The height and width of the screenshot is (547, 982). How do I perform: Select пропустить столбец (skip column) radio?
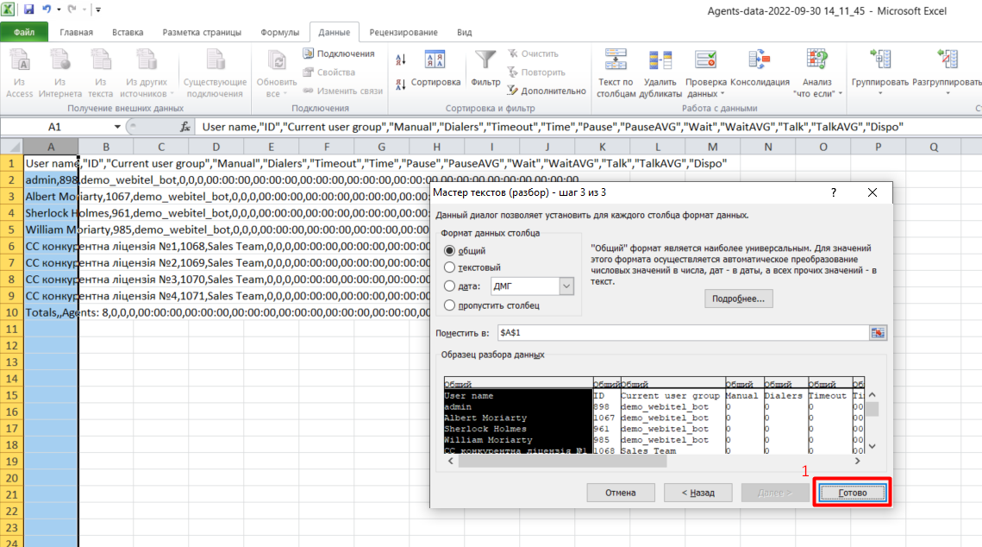(450, 305)
